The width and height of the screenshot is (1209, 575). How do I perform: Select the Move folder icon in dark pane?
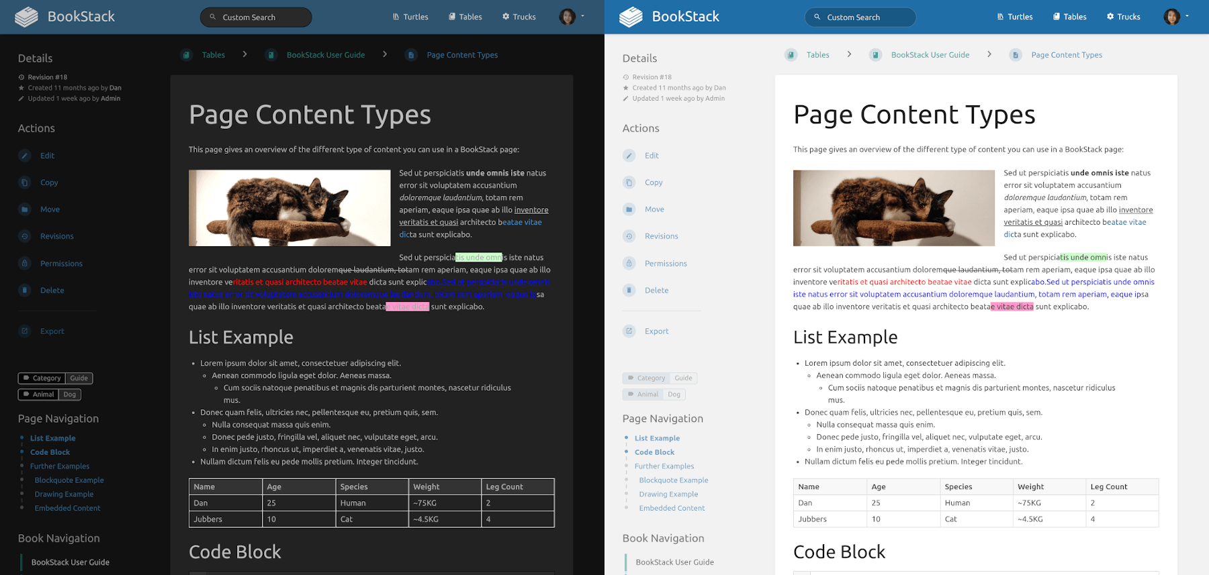[25, 209]
